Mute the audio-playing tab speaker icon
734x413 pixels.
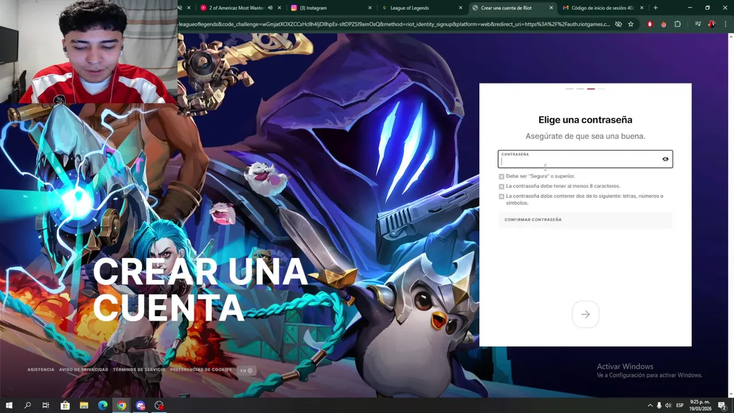click(x=270, y=8)
